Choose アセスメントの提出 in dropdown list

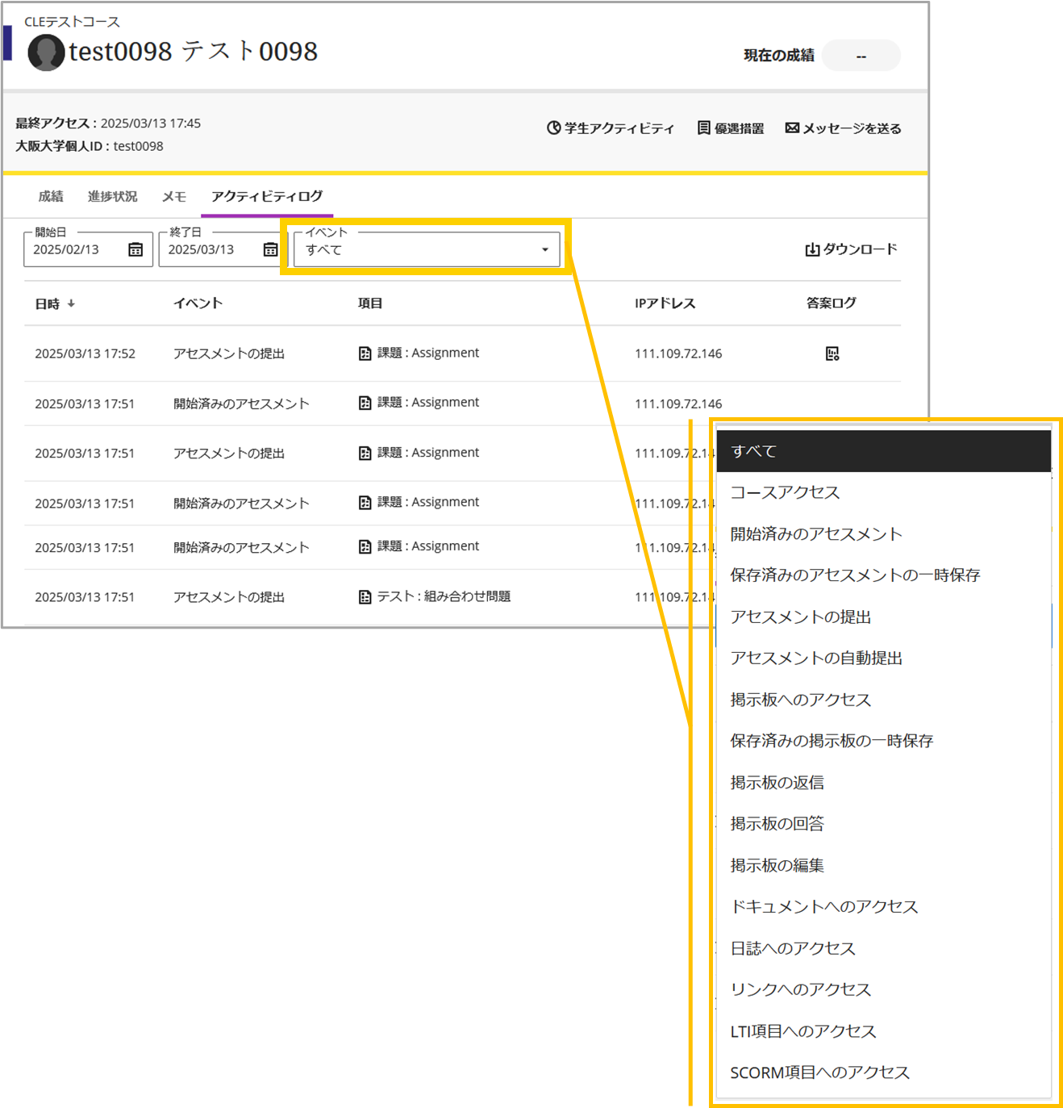tap(884, 617)
